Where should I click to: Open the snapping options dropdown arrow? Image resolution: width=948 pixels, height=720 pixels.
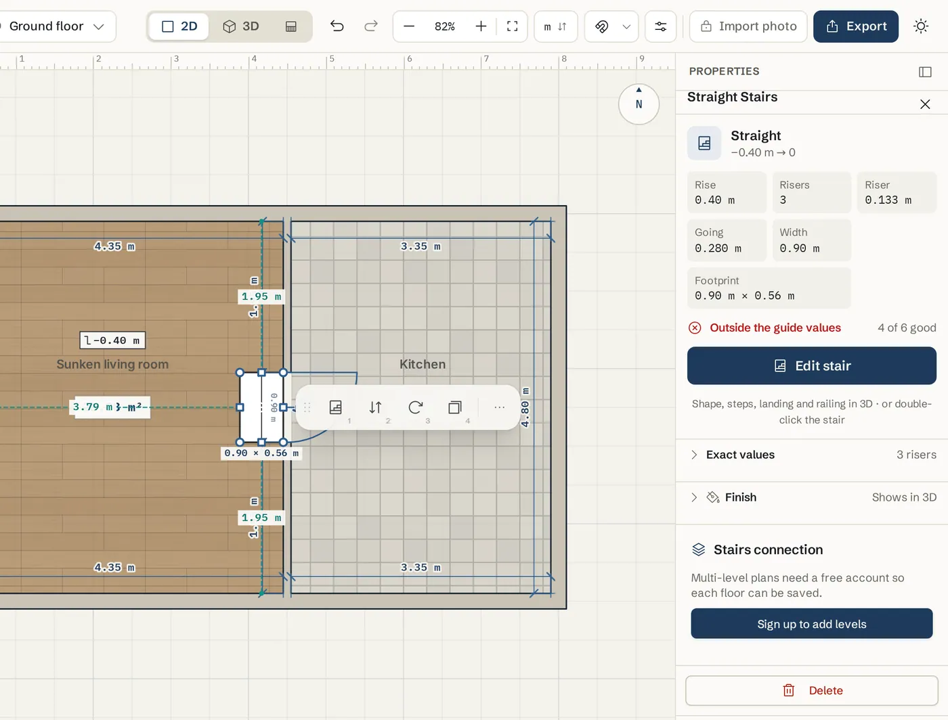click(x=626, y=26)
